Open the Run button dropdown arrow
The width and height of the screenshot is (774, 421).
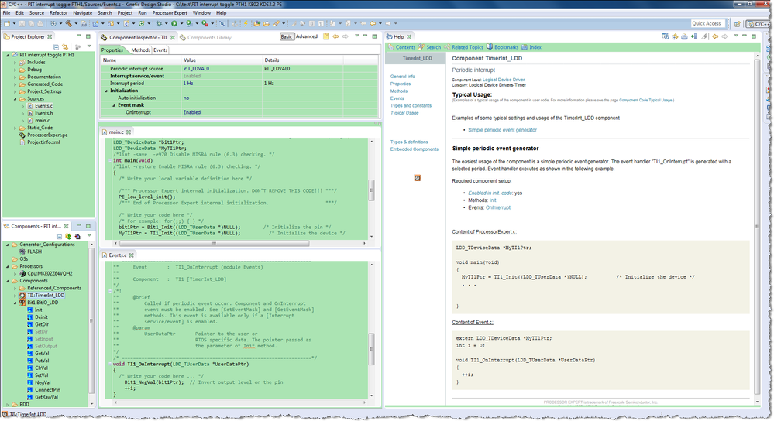click(181, 23)
